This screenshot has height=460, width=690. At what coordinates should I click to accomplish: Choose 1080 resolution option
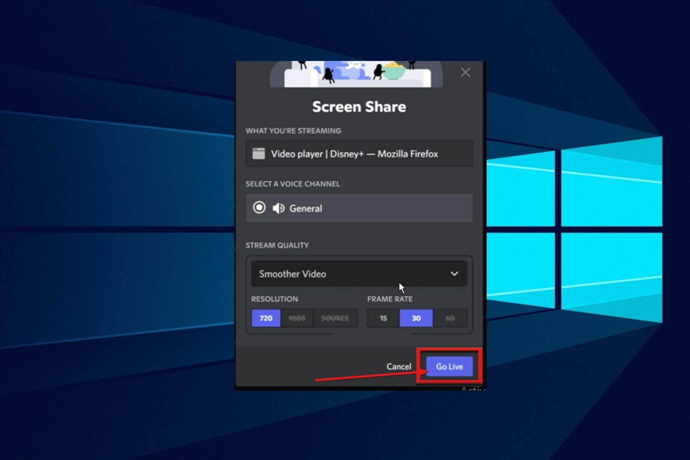[x=297, y=318]
